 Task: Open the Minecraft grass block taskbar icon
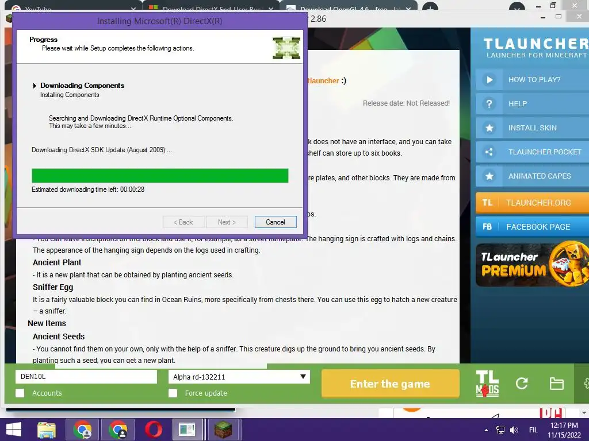[224, 430]
